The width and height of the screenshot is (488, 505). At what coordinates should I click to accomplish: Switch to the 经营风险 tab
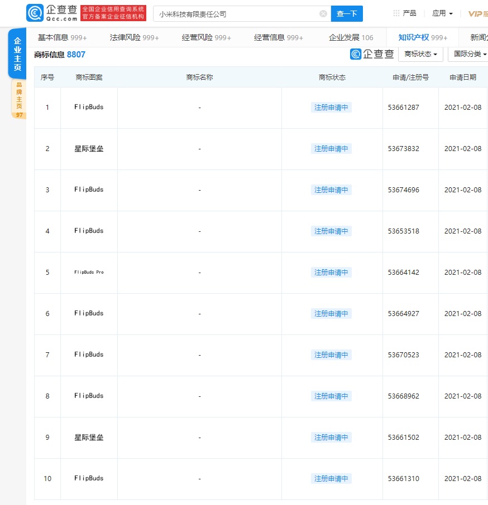pos(207,38)
